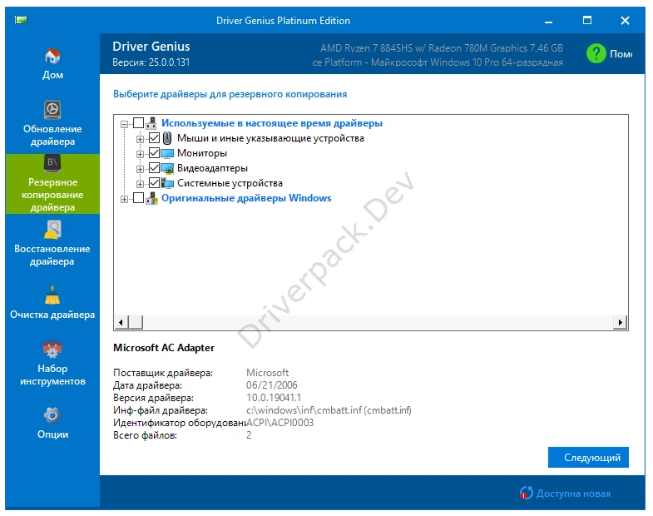Click the application icon in title bar
The image size is (653, 516).
pos(21,20)
